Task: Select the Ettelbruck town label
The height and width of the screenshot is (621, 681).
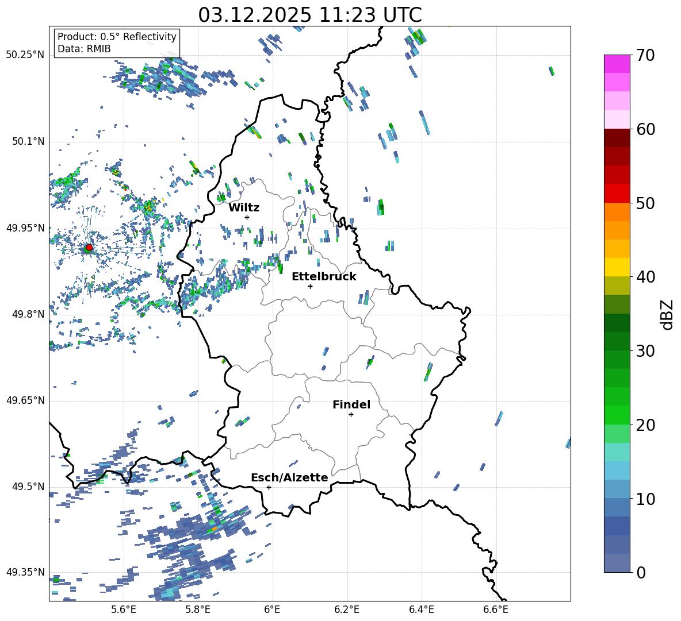Action: pyautogui.click(x=323, y=276)
